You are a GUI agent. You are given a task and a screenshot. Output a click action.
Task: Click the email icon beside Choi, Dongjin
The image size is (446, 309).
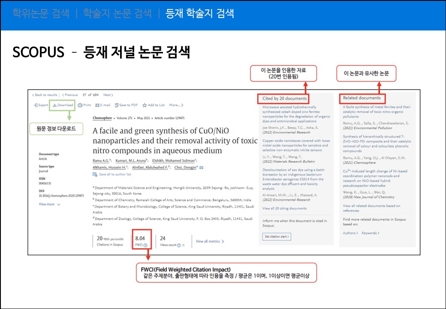tap(202, 167)
